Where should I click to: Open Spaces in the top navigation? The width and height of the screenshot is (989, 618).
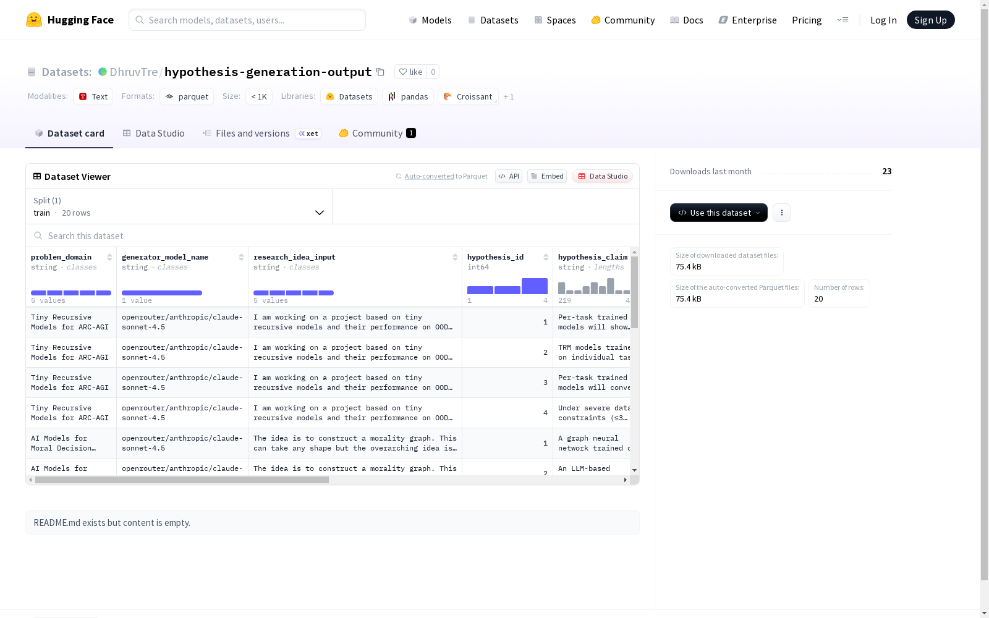pyautogui.click(x=555, y=20)
